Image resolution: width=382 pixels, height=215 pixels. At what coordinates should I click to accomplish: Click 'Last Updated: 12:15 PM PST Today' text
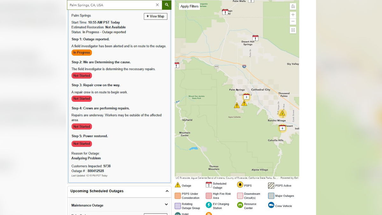point(89,176)
